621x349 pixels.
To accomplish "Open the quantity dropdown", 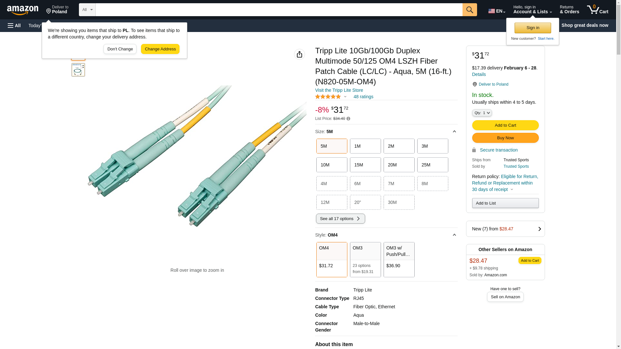I will 482,113.
